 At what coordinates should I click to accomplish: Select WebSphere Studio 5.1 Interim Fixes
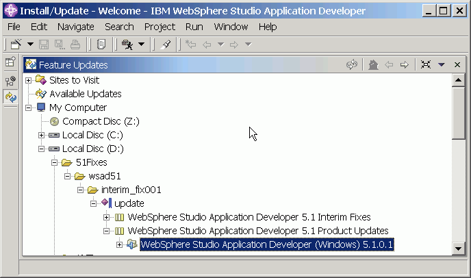click(249, 217)
